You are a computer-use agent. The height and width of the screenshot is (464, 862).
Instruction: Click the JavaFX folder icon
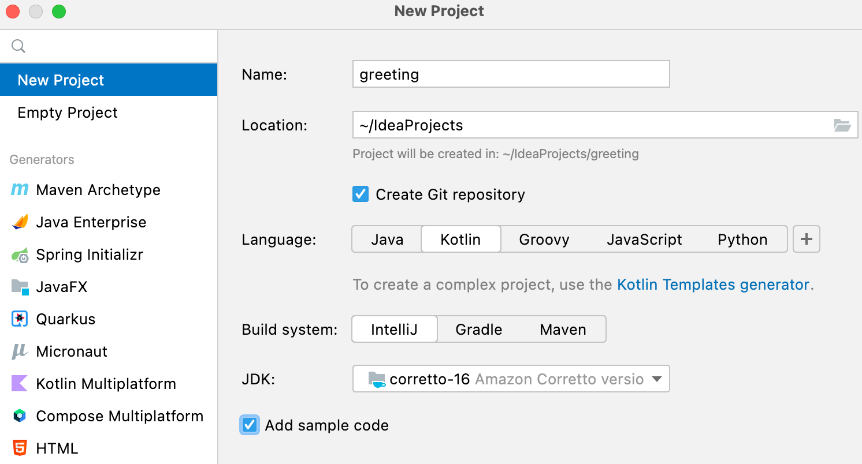(x=20, y=287)
